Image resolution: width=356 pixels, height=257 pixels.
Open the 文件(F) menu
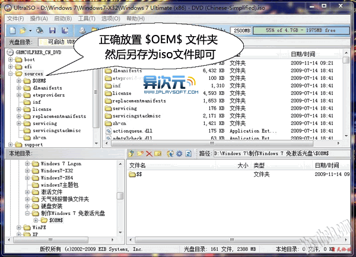15,18
